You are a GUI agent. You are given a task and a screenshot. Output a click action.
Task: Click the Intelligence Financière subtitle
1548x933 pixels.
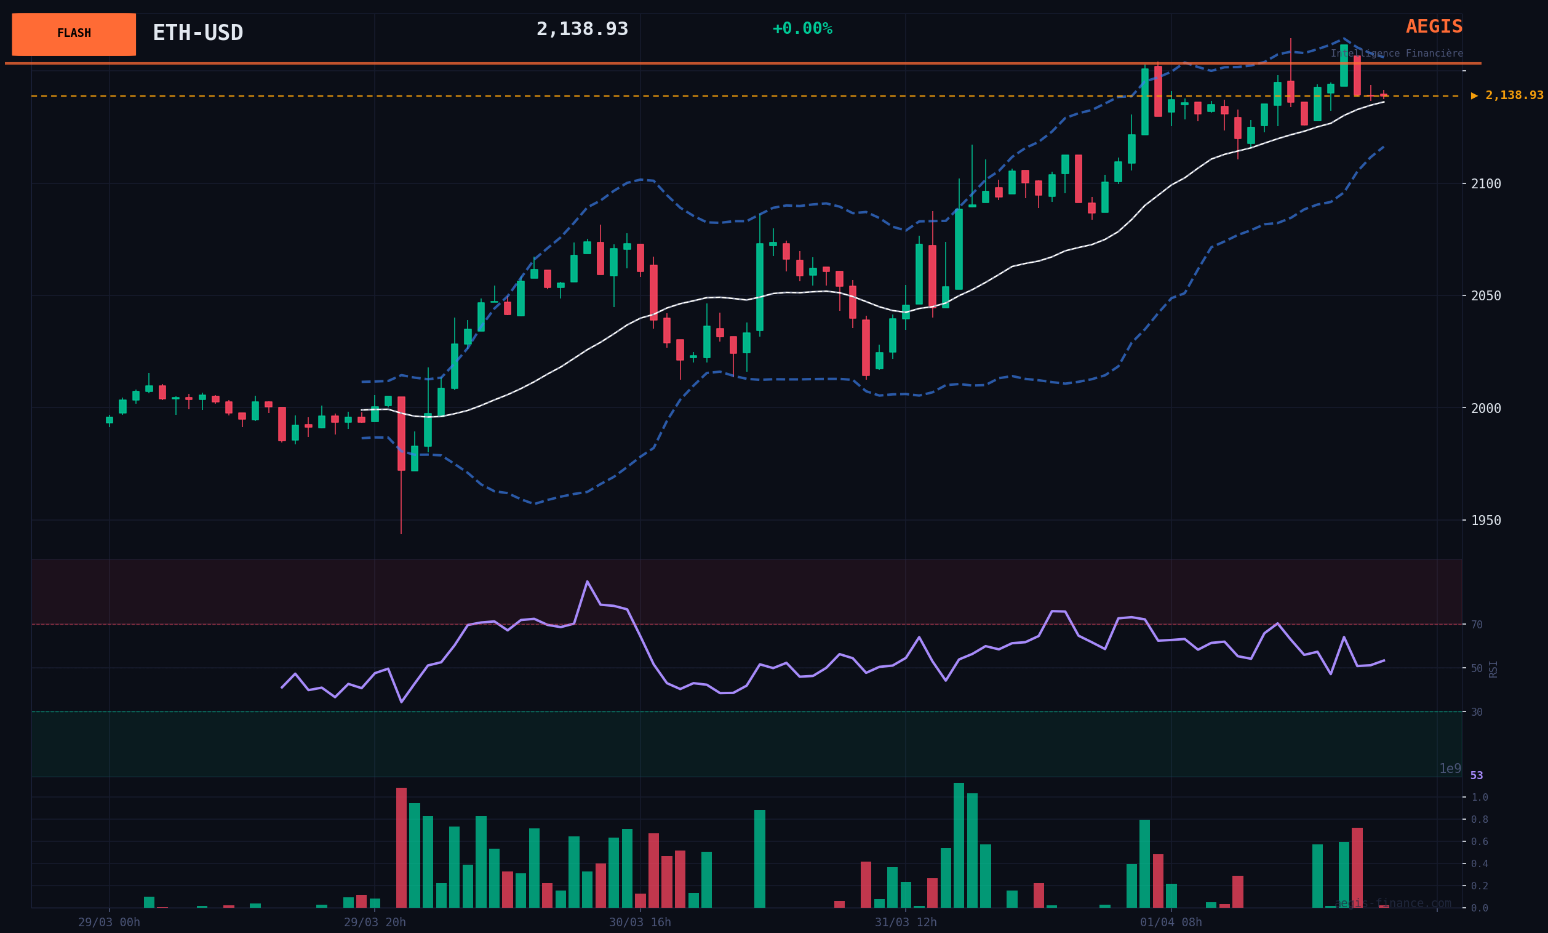coord(1396,54)
